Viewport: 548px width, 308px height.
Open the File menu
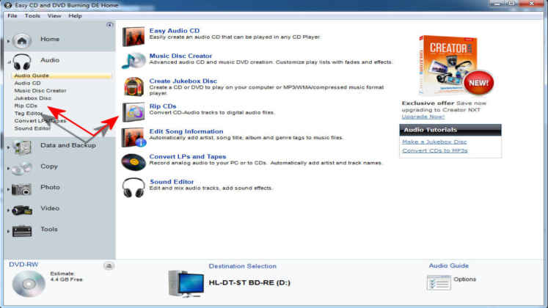click(x=12, y=15)
